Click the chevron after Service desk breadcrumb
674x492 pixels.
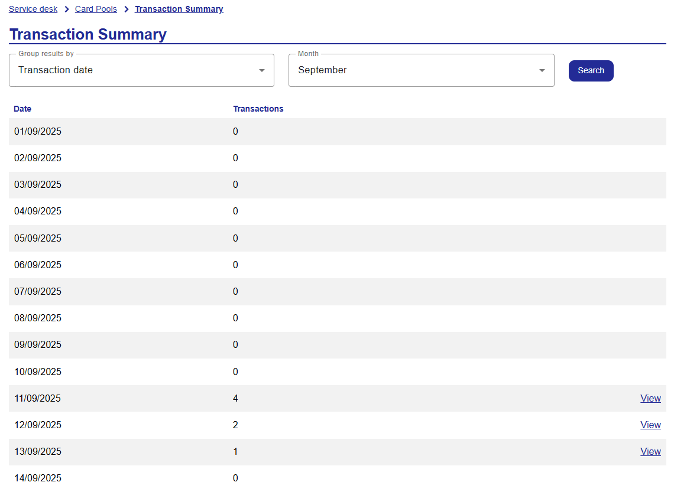click(x=67, y=9)
